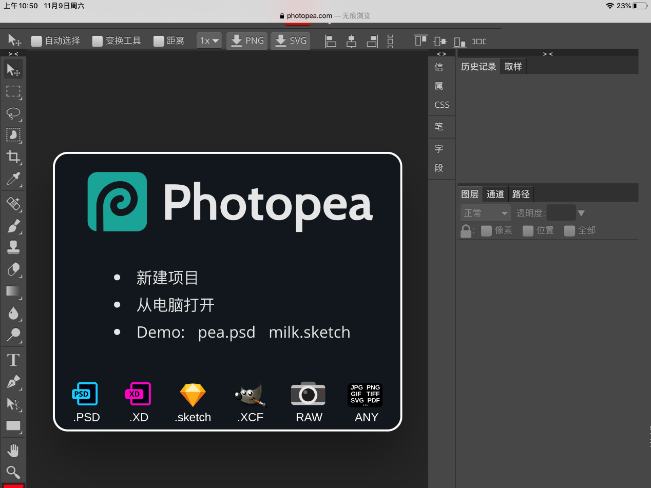The width and height of the screenshot is (651, 488).
Task: Click the 透明度 opacity input field
Action: coord(561,213)
